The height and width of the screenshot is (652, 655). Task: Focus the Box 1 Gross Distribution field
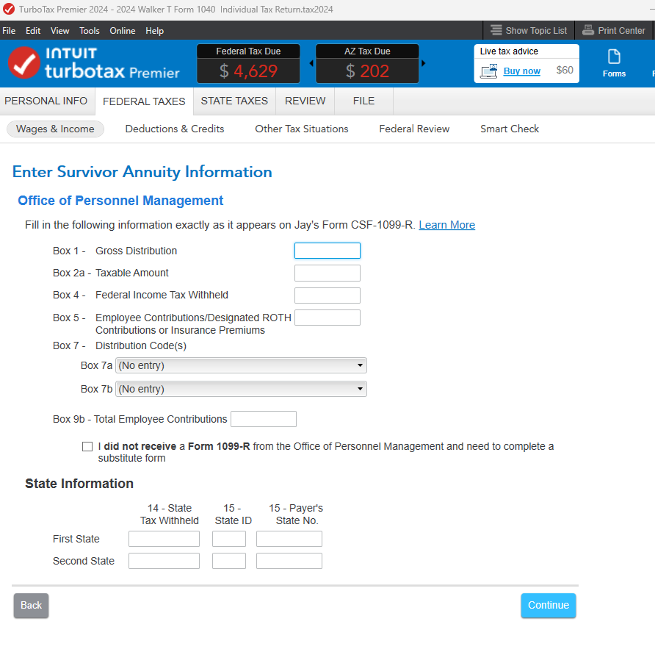tap(327, 251)
